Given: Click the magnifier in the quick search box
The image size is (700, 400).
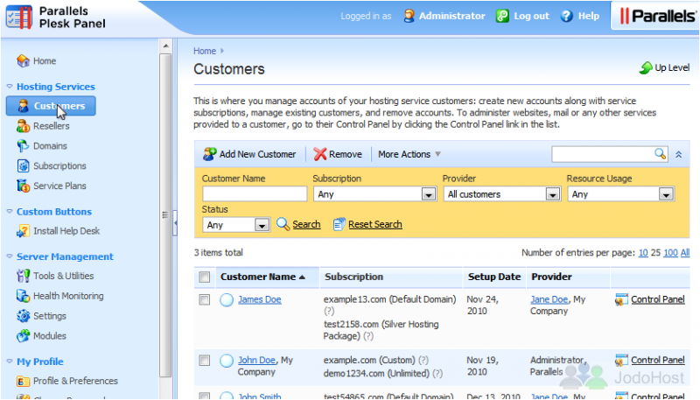Looking at the screenshot, I should click(660, 154).
